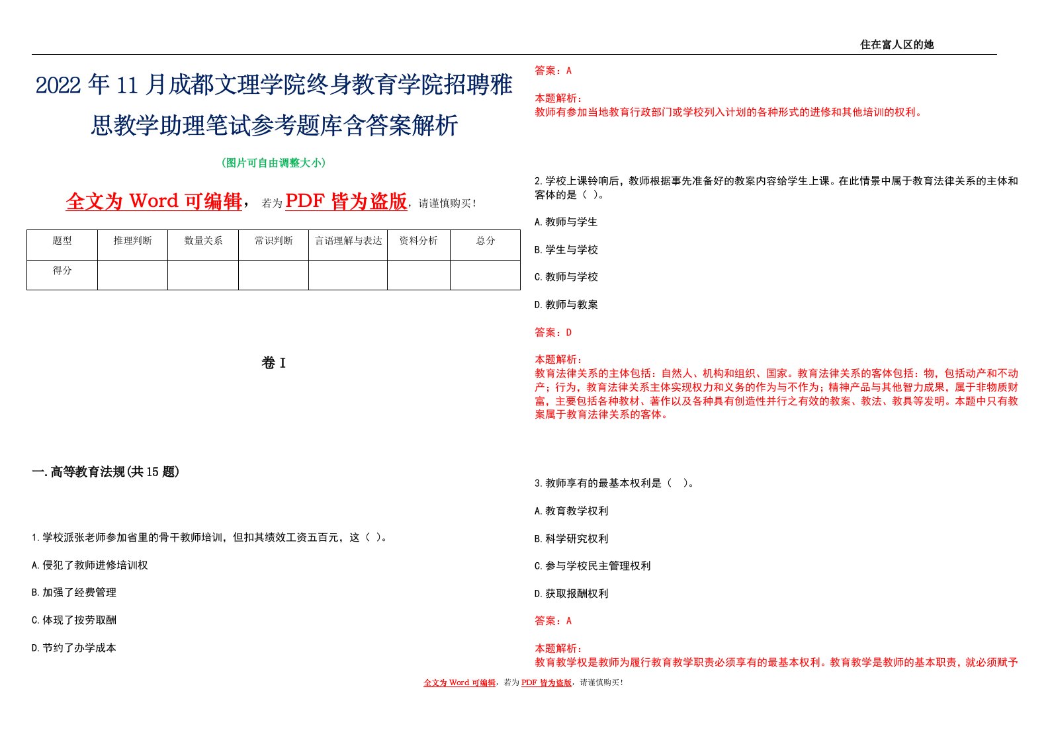The height and width of the screenshot is (742, 1050).
Task: Select option A.教师与学生
Action: click(566, 222)
